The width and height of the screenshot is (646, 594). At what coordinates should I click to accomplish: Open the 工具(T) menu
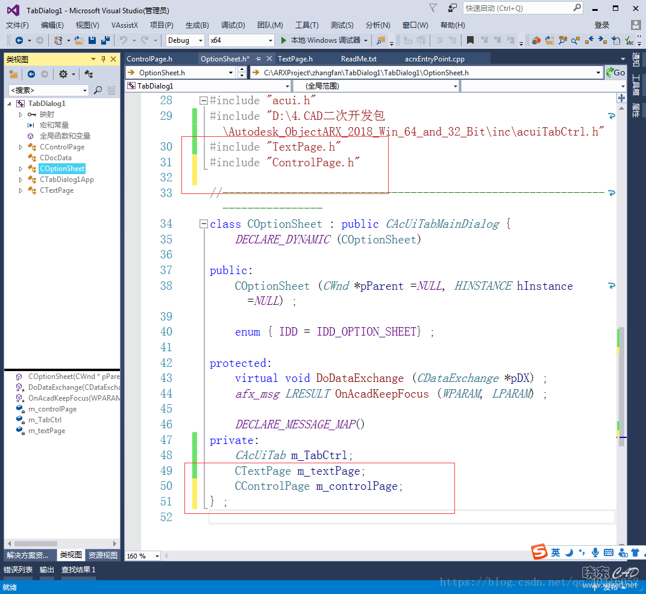pos(307,25)
